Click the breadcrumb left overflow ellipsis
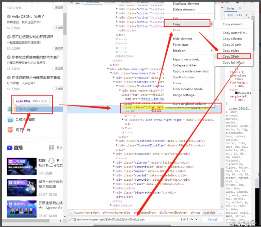This screenshot has height=227, width=261. pyautogui.click(x=71, y=213)
